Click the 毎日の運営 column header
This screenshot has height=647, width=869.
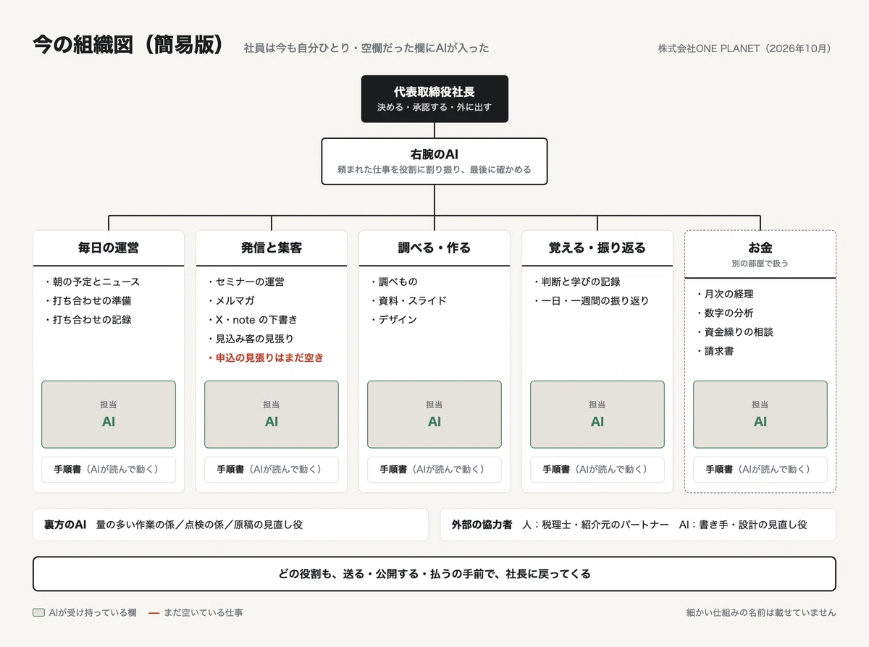click(x=109, y=248)
